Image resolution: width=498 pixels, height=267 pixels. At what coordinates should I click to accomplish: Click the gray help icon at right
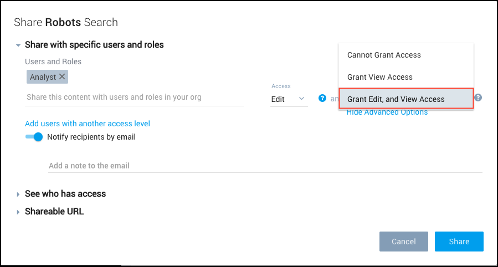point(478,97)
